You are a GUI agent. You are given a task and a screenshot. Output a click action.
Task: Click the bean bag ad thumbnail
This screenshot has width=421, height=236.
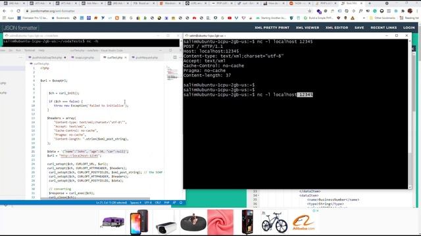193,222
